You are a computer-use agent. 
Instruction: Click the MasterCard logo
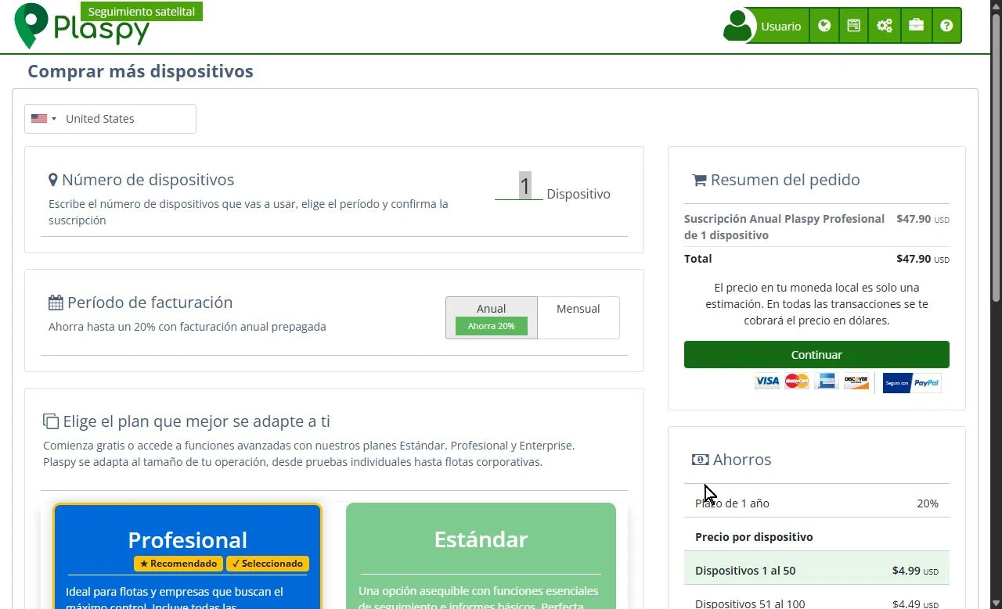[797, 382]
